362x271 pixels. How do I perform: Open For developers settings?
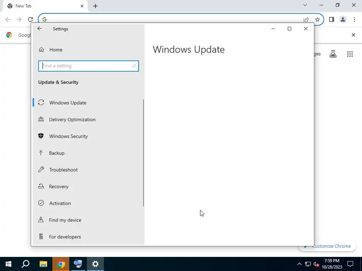point(89,237)
